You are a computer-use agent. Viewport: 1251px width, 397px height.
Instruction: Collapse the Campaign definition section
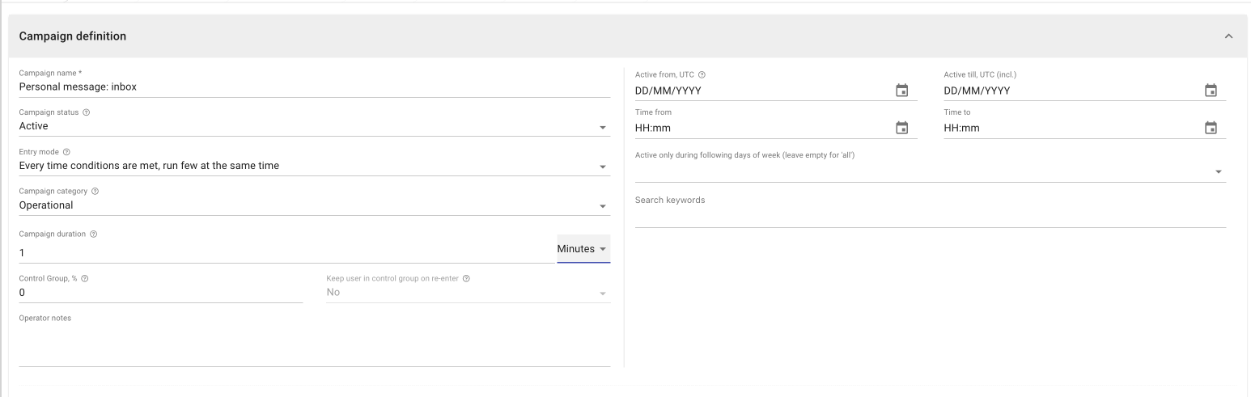tap(1228, 36)
